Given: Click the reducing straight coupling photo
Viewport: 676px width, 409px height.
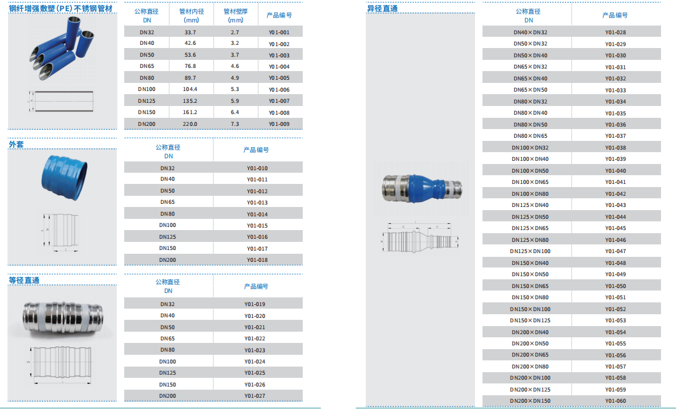Looking at the screenshot, I should tap(424, 187).
